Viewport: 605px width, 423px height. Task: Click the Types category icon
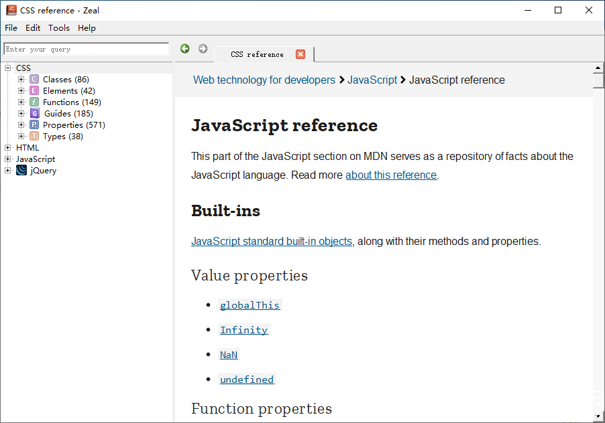pyautogui.click(x=34, y=137)
